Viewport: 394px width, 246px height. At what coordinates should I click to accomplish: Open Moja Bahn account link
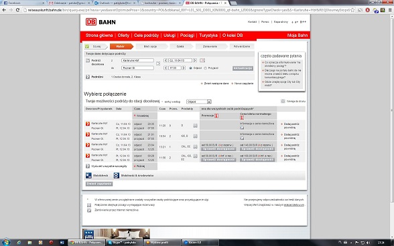click(298, 35)
